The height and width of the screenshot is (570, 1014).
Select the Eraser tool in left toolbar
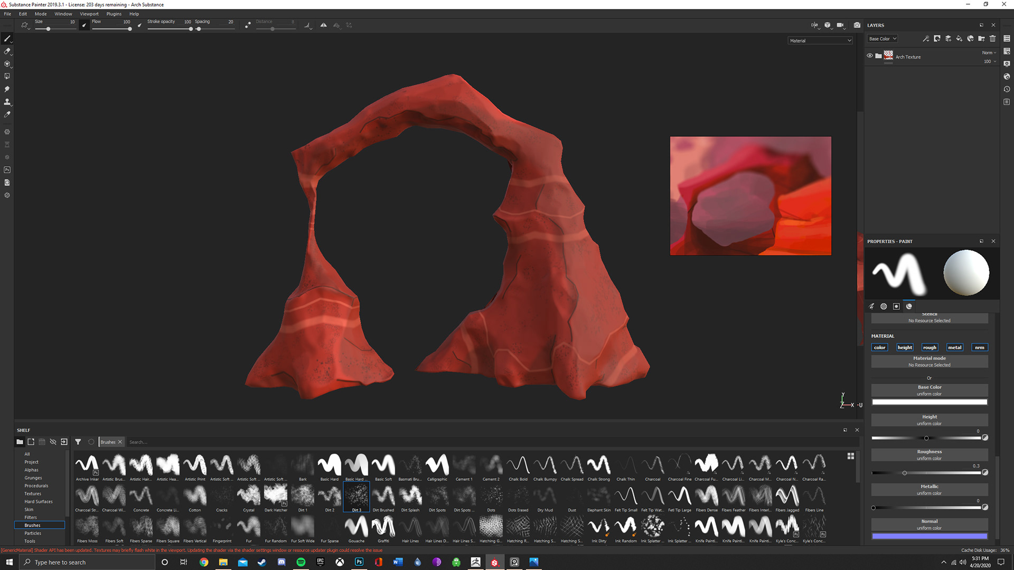(7, 51)
